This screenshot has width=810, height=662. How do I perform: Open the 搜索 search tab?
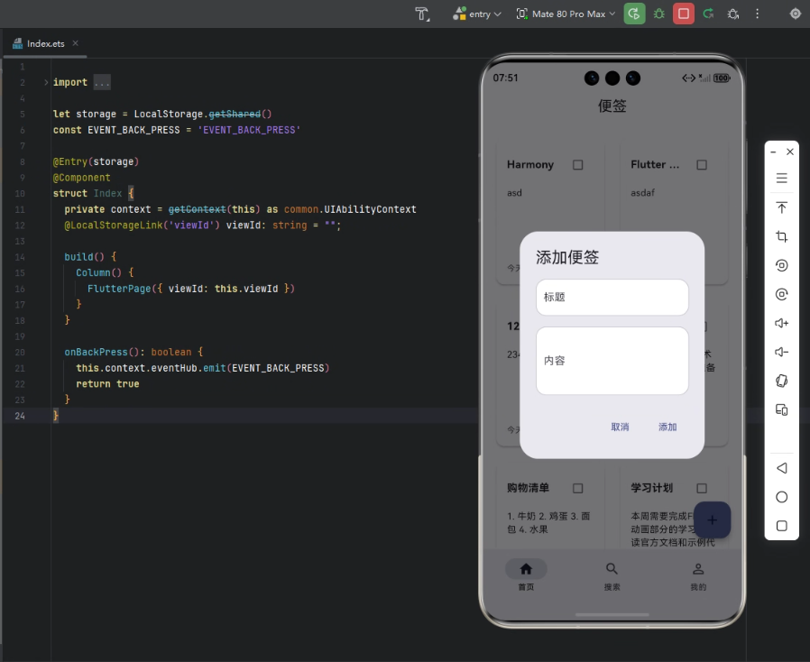[x=612, y=575]
